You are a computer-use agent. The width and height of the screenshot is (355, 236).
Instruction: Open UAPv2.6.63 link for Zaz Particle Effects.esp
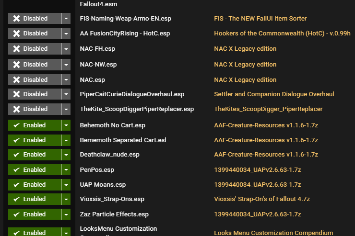(x=258, y=214)
